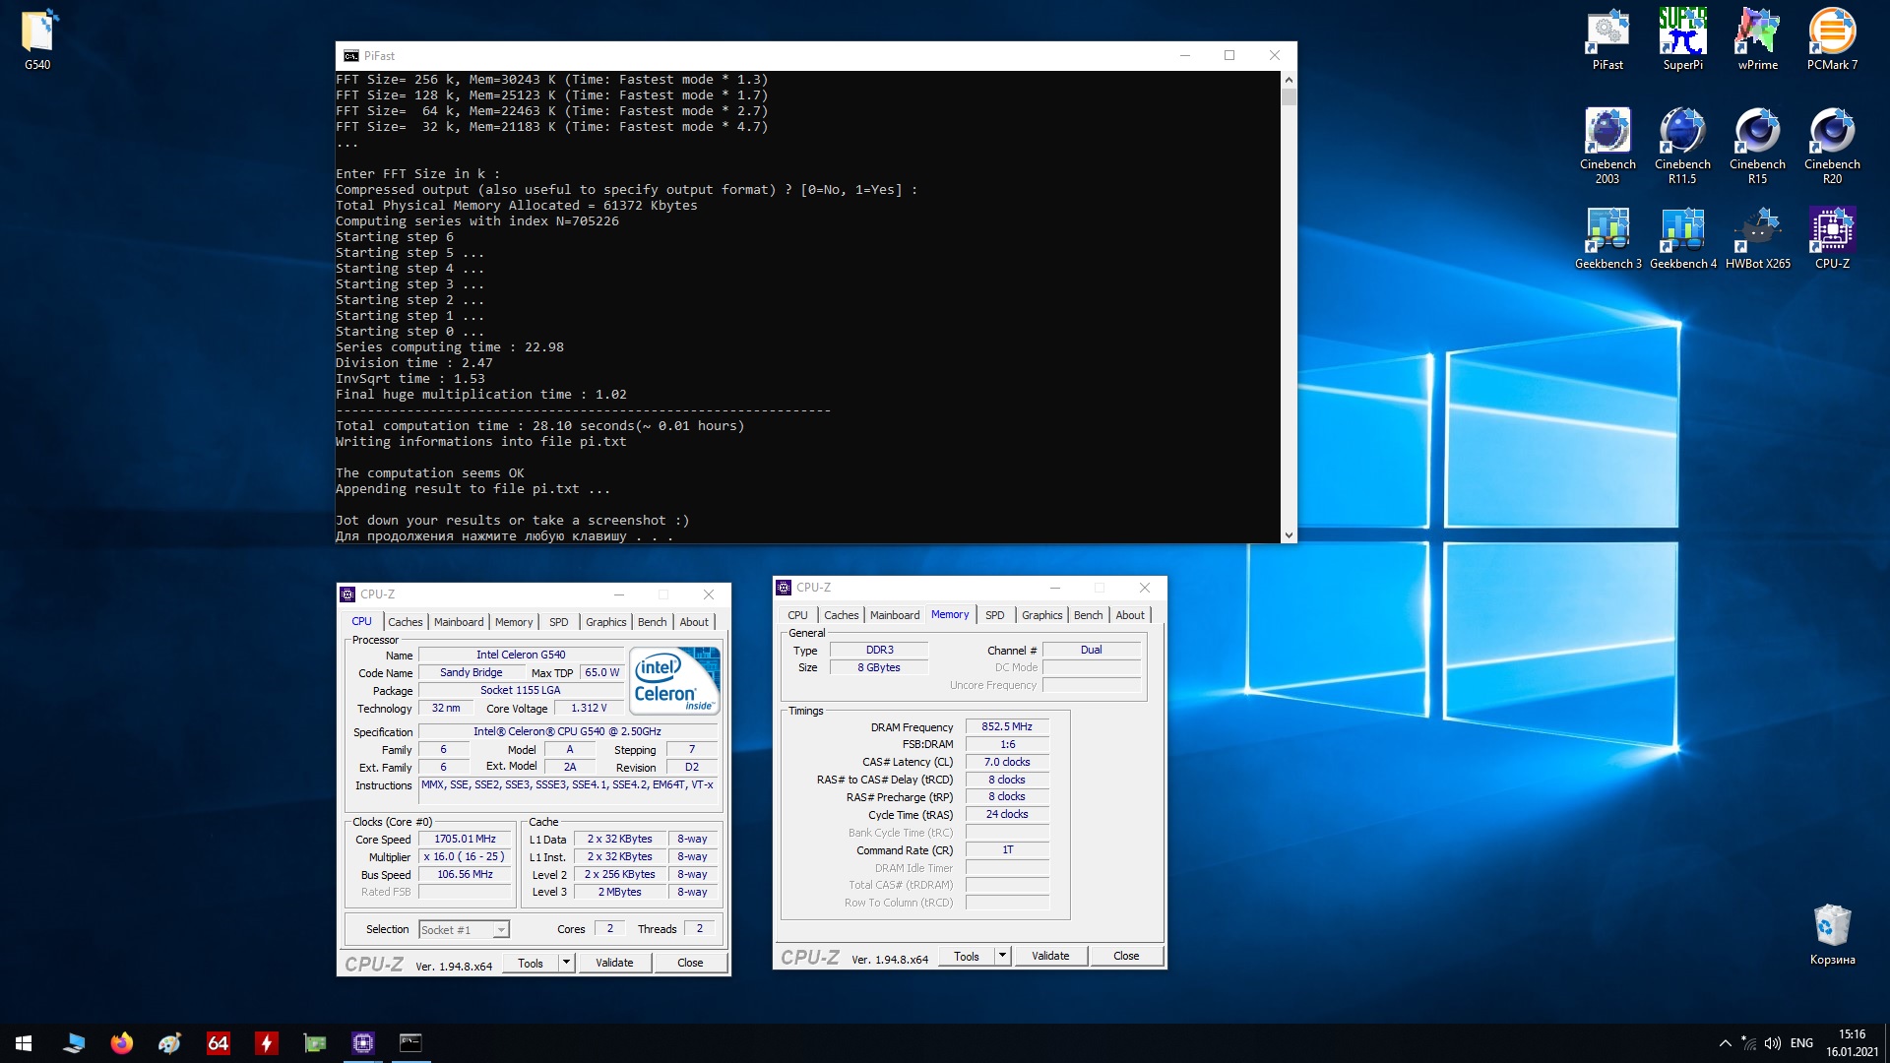Click the Tools button in right CPU-Z
Viewport: 1890px width, 1063px height.
point(967,956)
